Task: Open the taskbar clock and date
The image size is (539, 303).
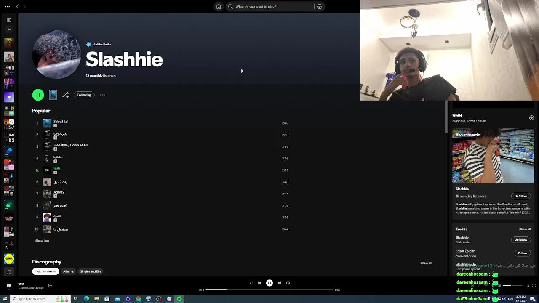Action: click(x=521, y=299)
